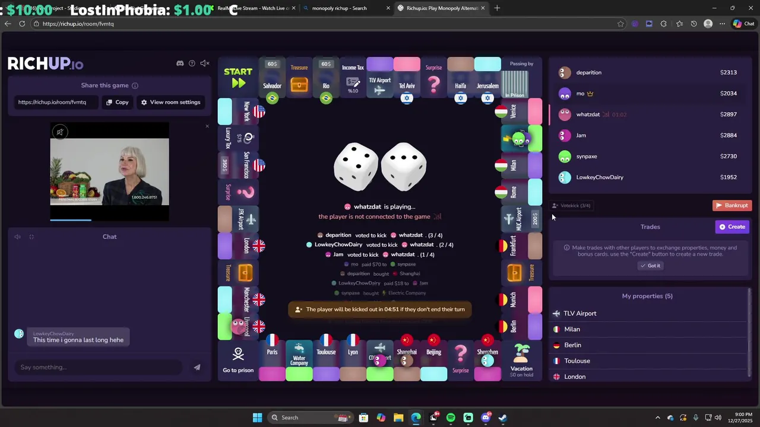
Task: Open Toulouse in My properties
Action: pyautogui.click(x=648, y=361)
